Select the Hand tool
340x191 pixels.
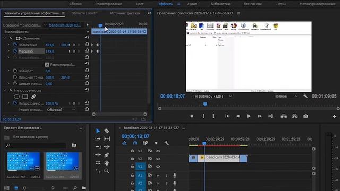106,163
